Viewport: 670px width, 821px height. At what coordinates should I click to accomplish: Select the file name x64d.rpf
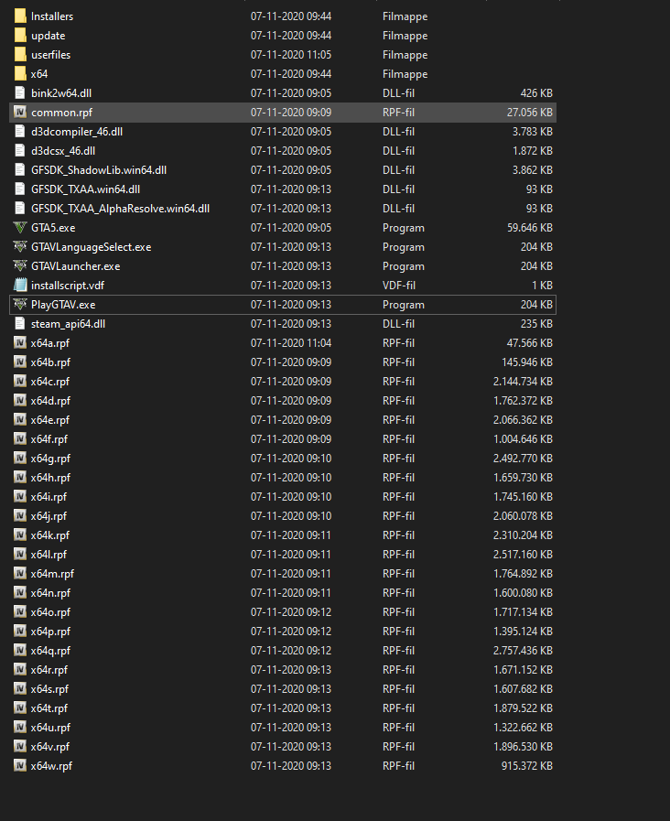(x=50, y=401)
